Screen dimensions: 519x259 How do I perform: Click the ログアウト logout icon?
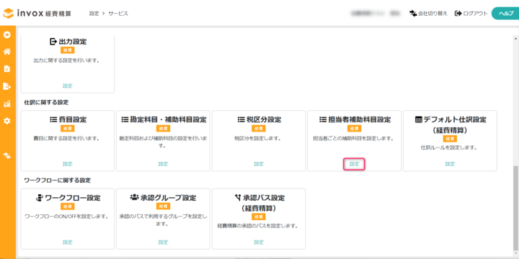[458, 14]
